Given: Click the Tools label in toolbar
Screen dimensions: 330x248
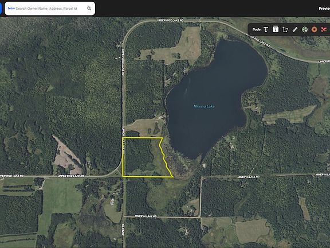Looking at the screenshot, I should (x=257, y=29).
